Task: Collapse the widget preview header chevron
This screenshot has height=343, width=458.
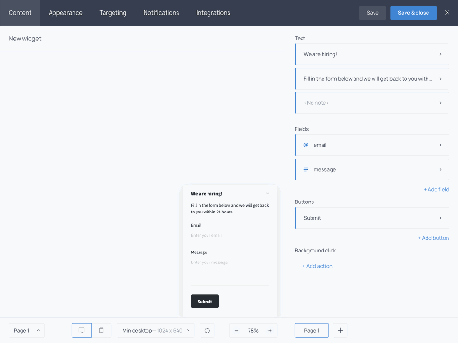Action: (267, 193)
